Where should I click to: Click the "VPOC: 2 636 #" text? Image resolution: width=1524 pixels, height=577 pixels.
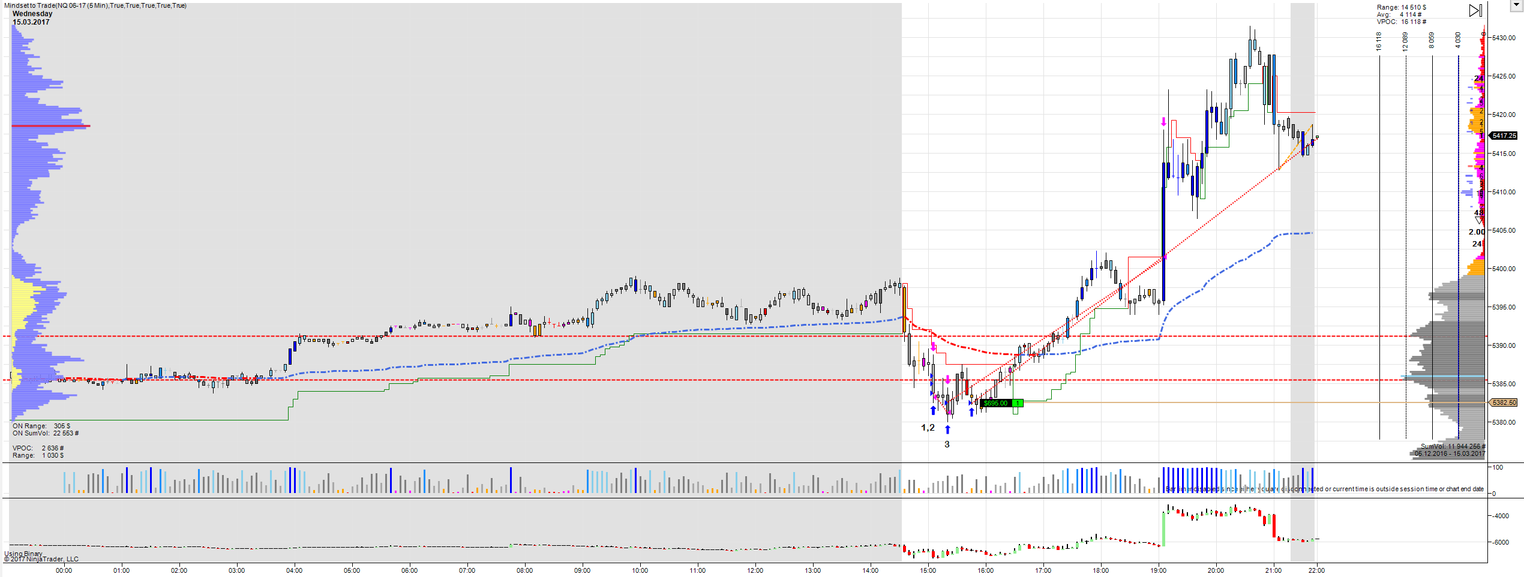point(38,448)
